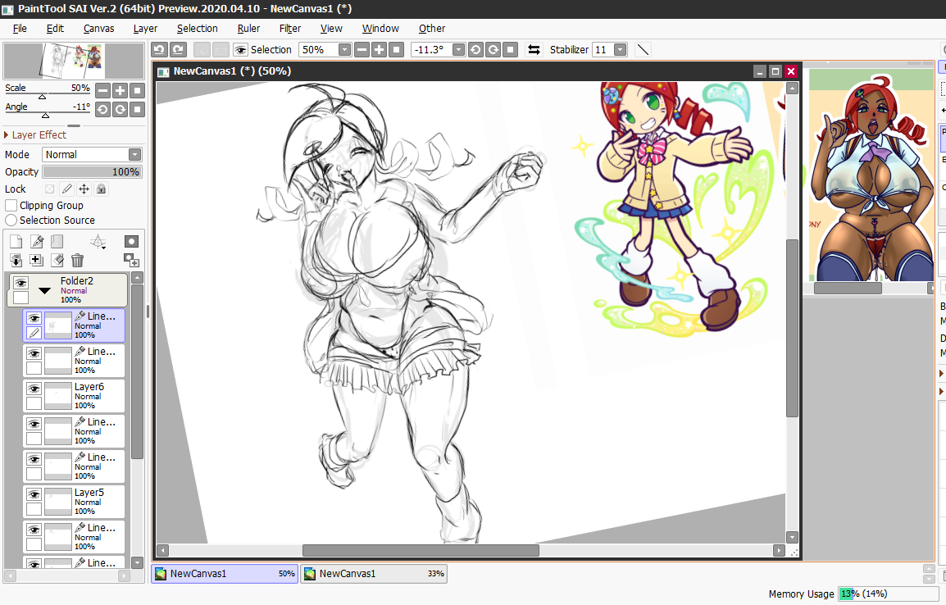
Task: Delete the selected layer with the trash icon
Action: point(77,260)
